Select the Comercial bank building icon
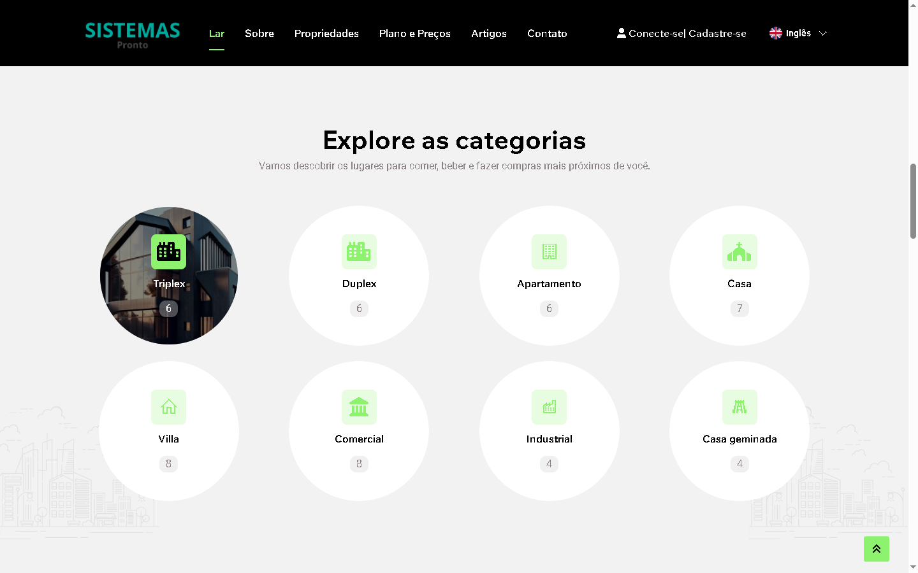Viewport: 918px width, 573px height. [x=359, y=407]
